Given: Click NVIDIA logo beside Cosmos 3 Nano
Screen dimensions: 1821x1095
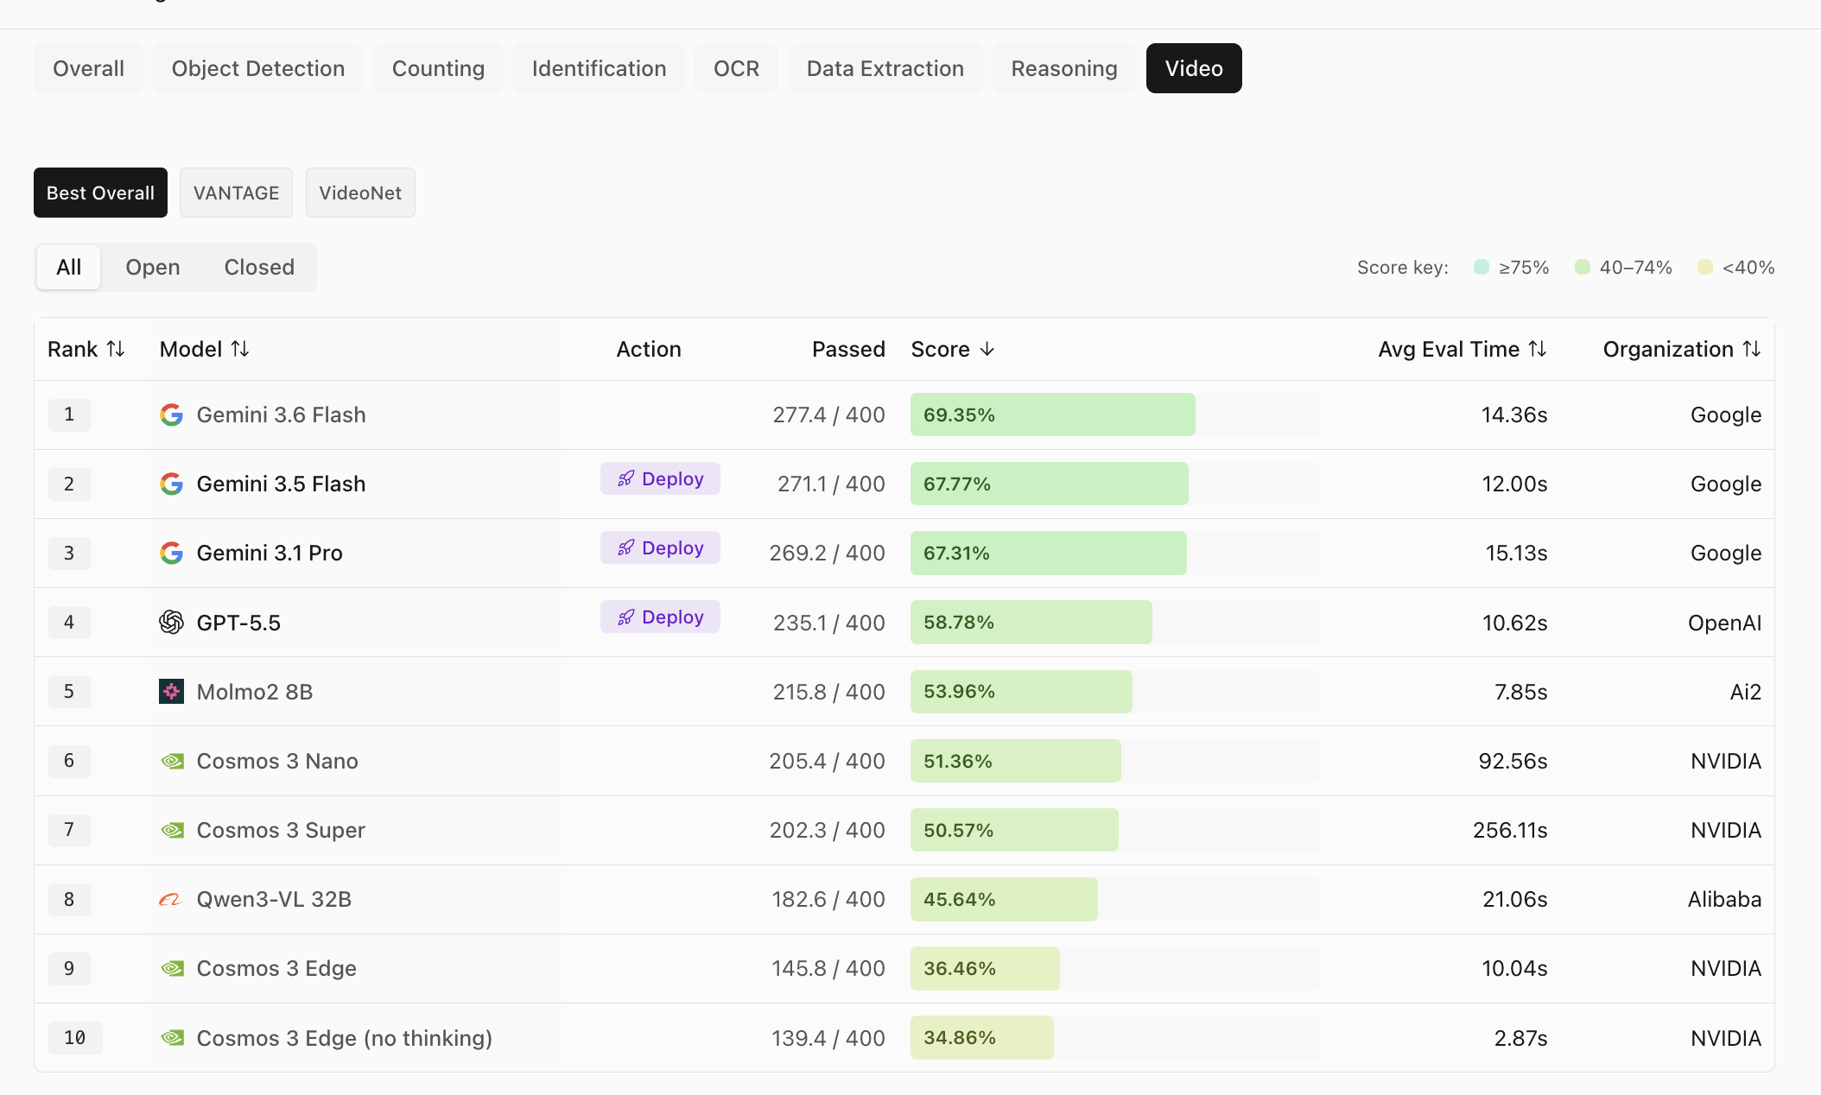Looking at the screenshot, I should 172,761.
